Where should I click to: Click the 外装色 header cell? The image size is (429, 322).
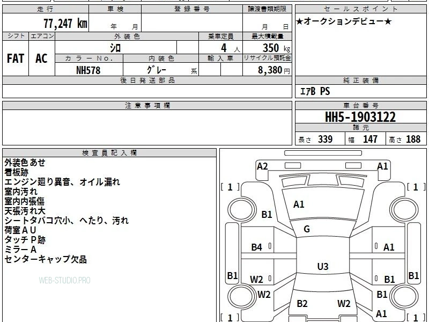tap(127, 36)
